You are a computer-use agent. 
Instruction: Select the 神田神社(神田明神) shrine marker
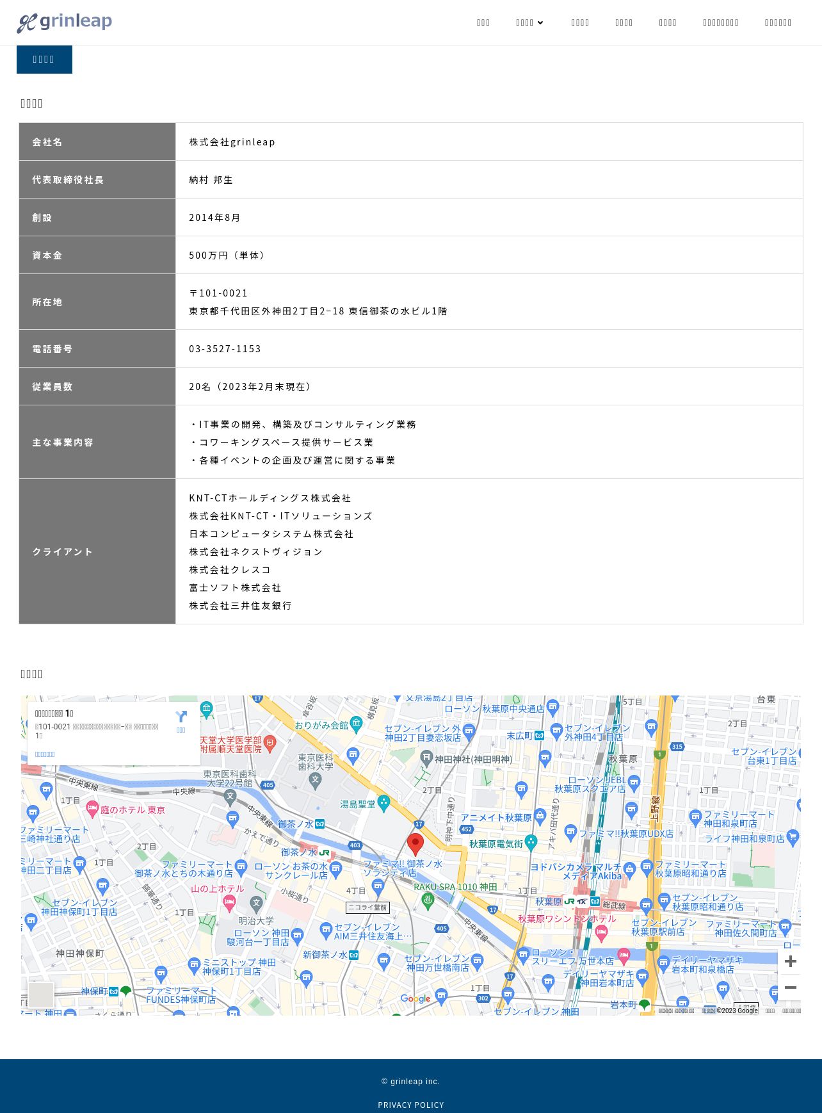click(x=427, y=759)
